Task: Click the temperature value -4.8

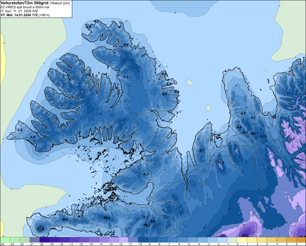Action: 33,137
